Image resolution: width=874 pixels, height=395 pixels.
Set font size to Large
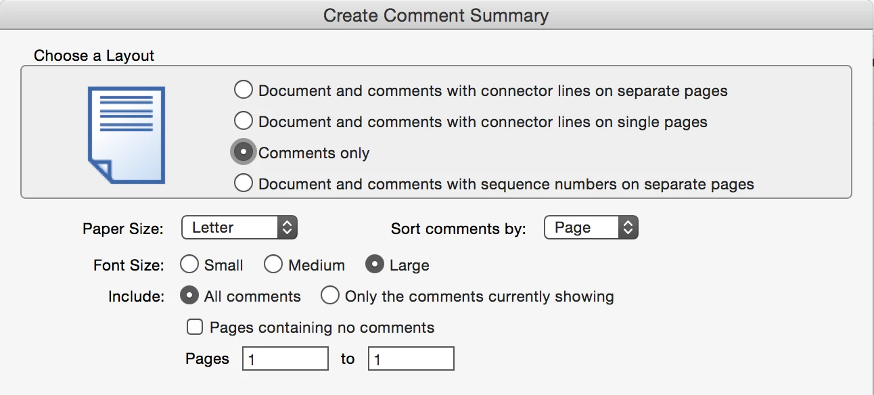tap(375, 265)
